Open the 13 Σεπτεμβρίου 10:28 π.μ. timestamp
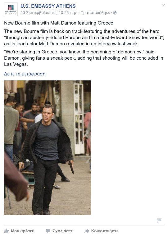Image resolution: width=168 pixels, height=236 pixels. [49, 13]
